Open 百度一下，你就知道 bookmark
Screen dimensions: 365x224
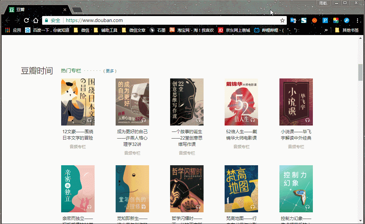click(47, 30)
